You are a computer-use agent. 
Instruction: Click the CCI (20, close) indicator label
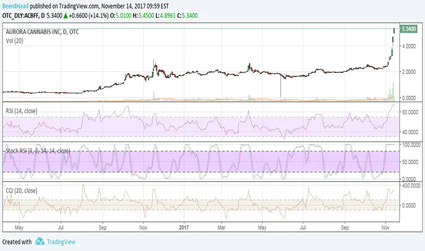pos(21,190)
